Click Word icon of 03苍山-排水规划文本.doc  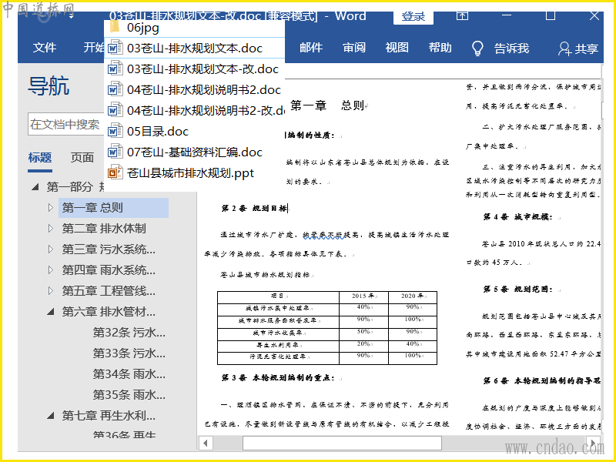pos(115,48)
